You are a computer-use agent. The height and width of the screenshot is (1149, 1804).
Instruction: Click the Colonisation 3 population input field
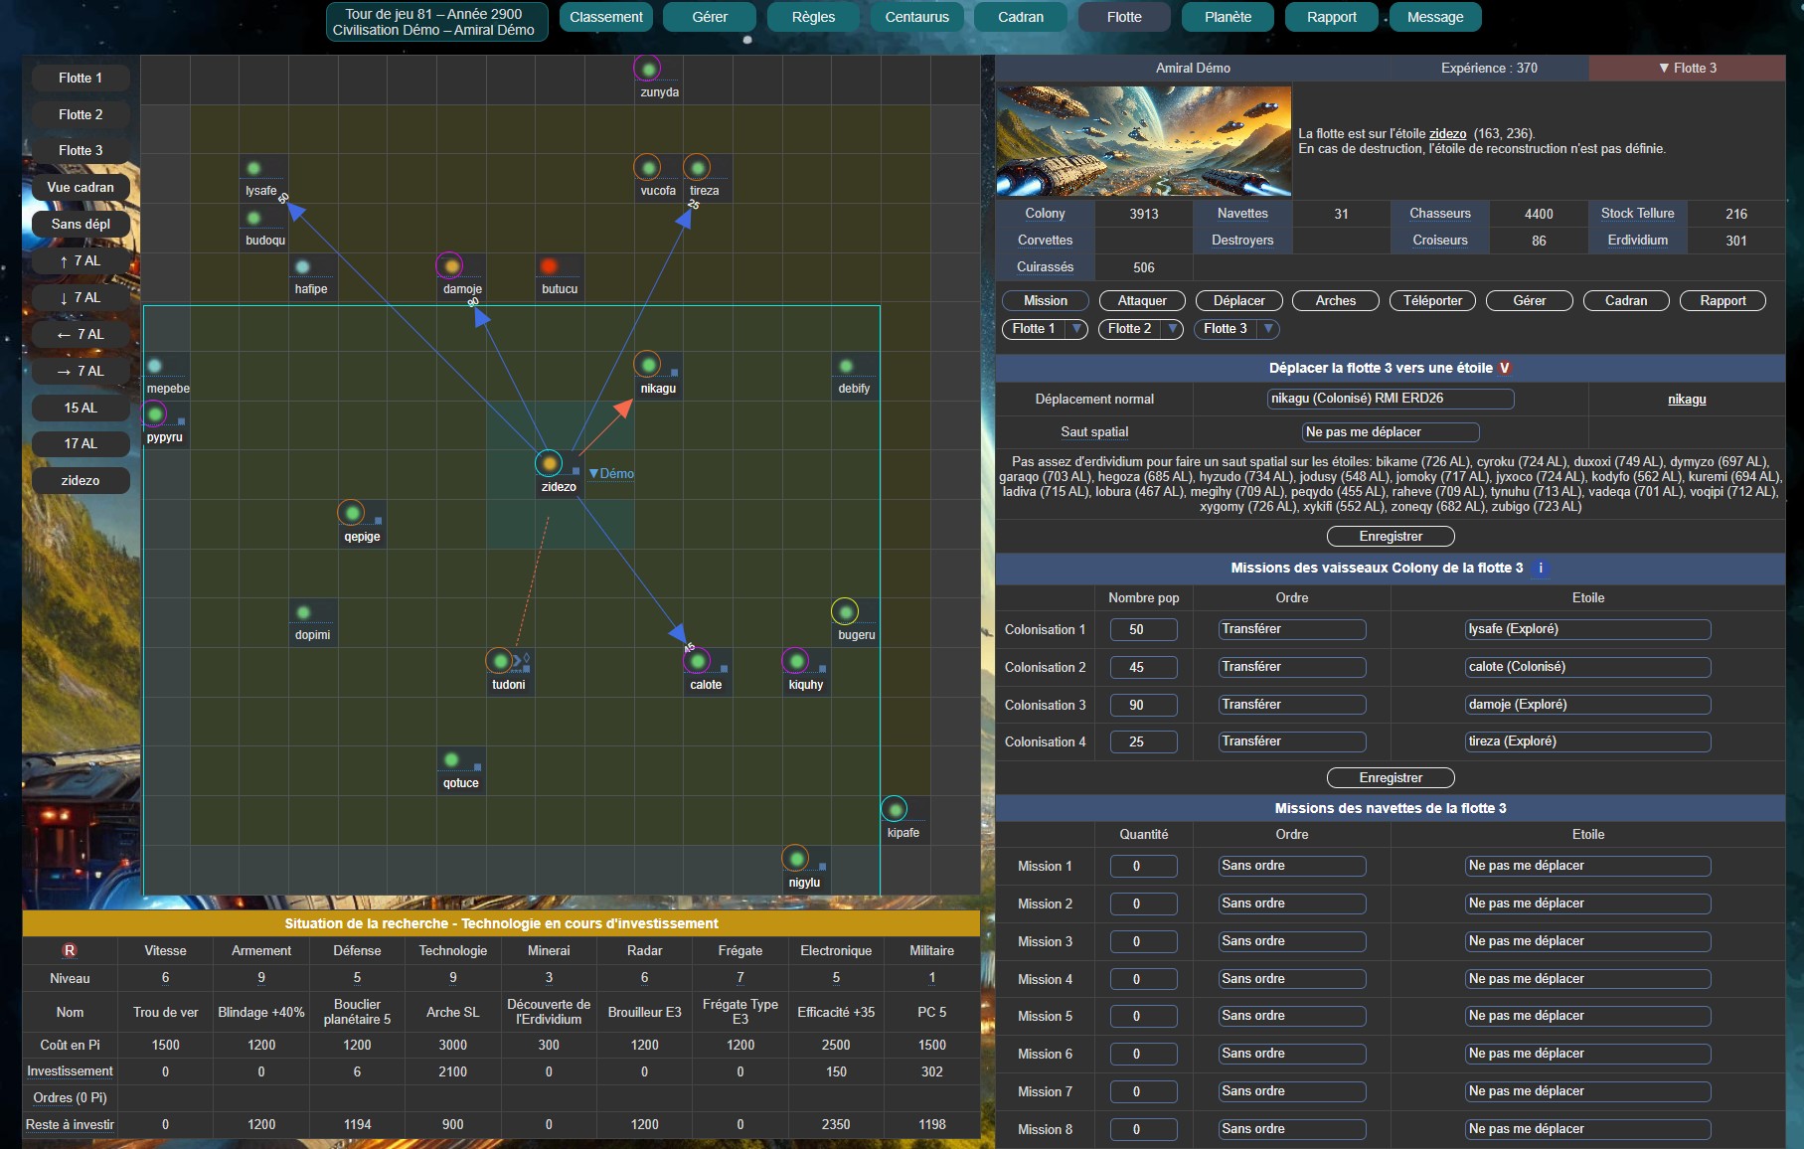pyautogui.click(x=1143, y=705)
